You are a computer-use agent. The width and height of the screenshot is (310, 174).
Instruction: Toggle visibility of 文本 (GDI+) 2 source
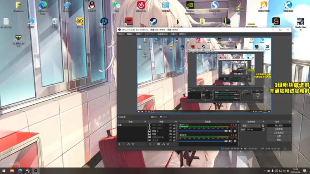(170, 125)
